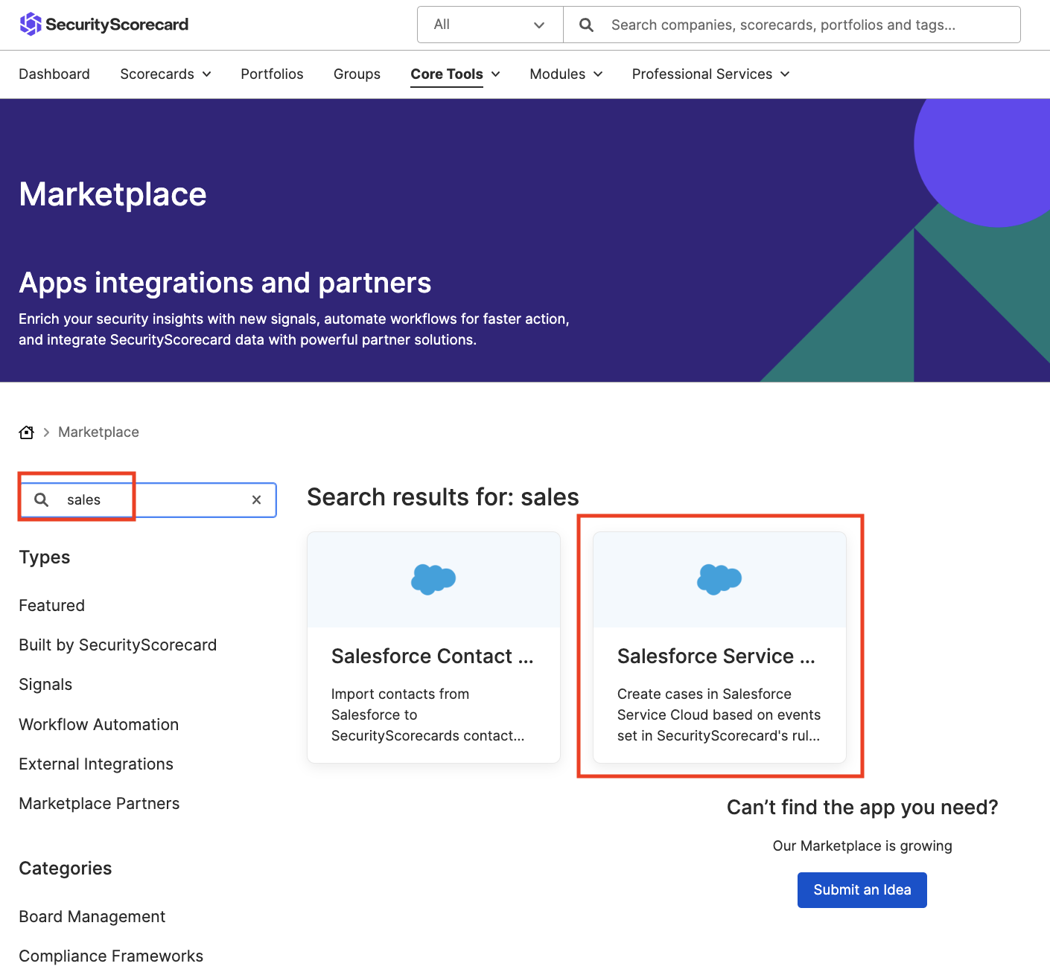Click the 'Marketplace' banner title
This screenshot has width=1050, height=975.
click(113, 195)
